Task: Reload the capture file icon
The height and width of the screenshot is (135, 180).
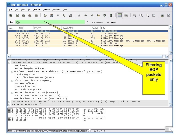Action: click(64, 15)
